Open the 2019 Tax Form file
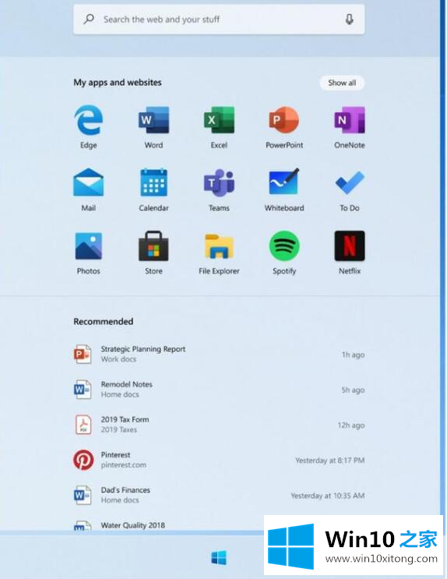Viewport: 447px width, 579px height. [x=219, y=425]
